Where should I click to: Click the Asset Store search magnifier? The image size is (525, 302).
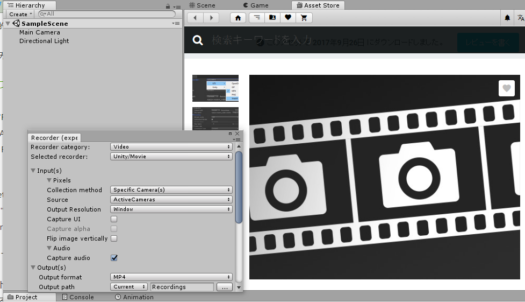click(198, 40)
